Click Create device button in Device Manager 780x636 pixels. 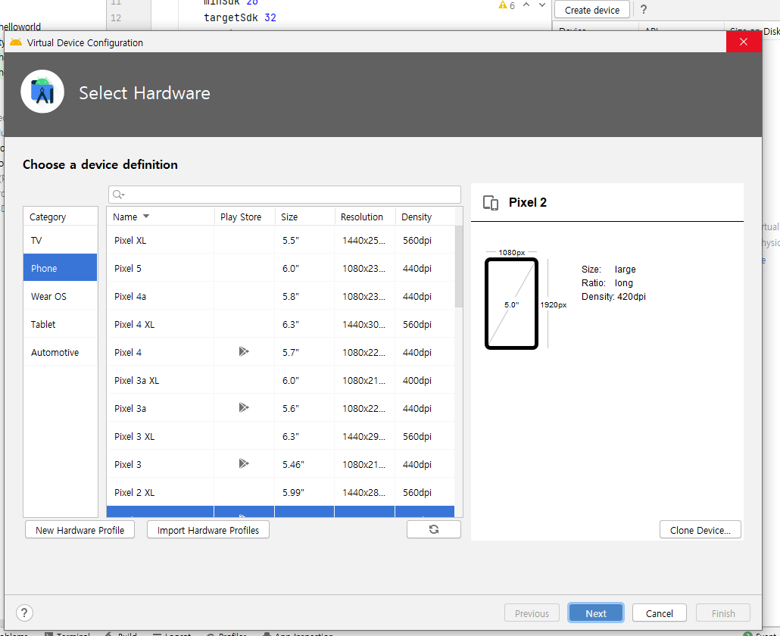(x=592, y=10)
